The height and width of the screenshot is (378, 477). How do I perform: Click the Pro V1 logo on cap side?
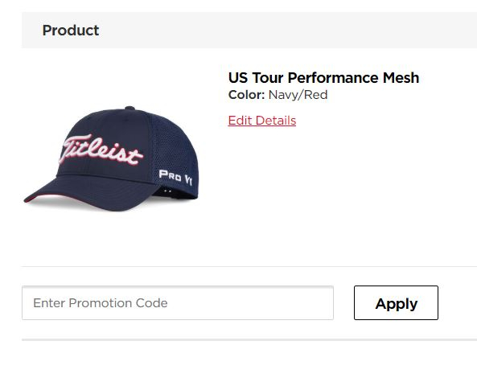[175, 177]
